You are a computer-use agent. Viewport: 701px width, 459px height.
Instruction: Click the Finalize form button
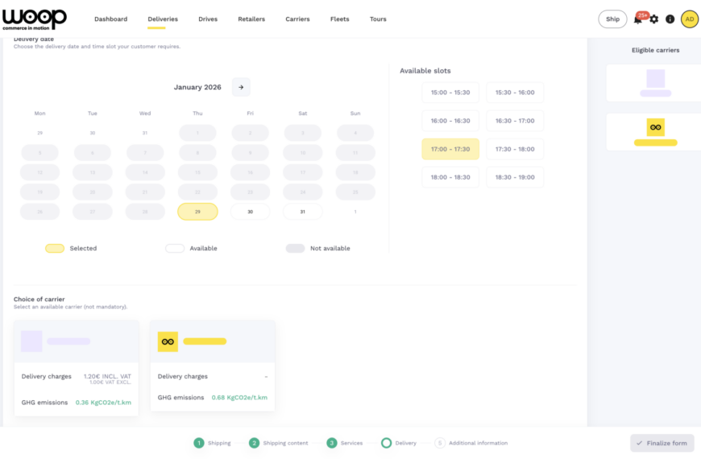[662, 443]
